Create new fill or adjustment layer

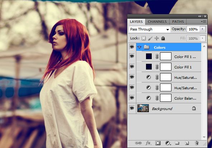click(168, 143)
